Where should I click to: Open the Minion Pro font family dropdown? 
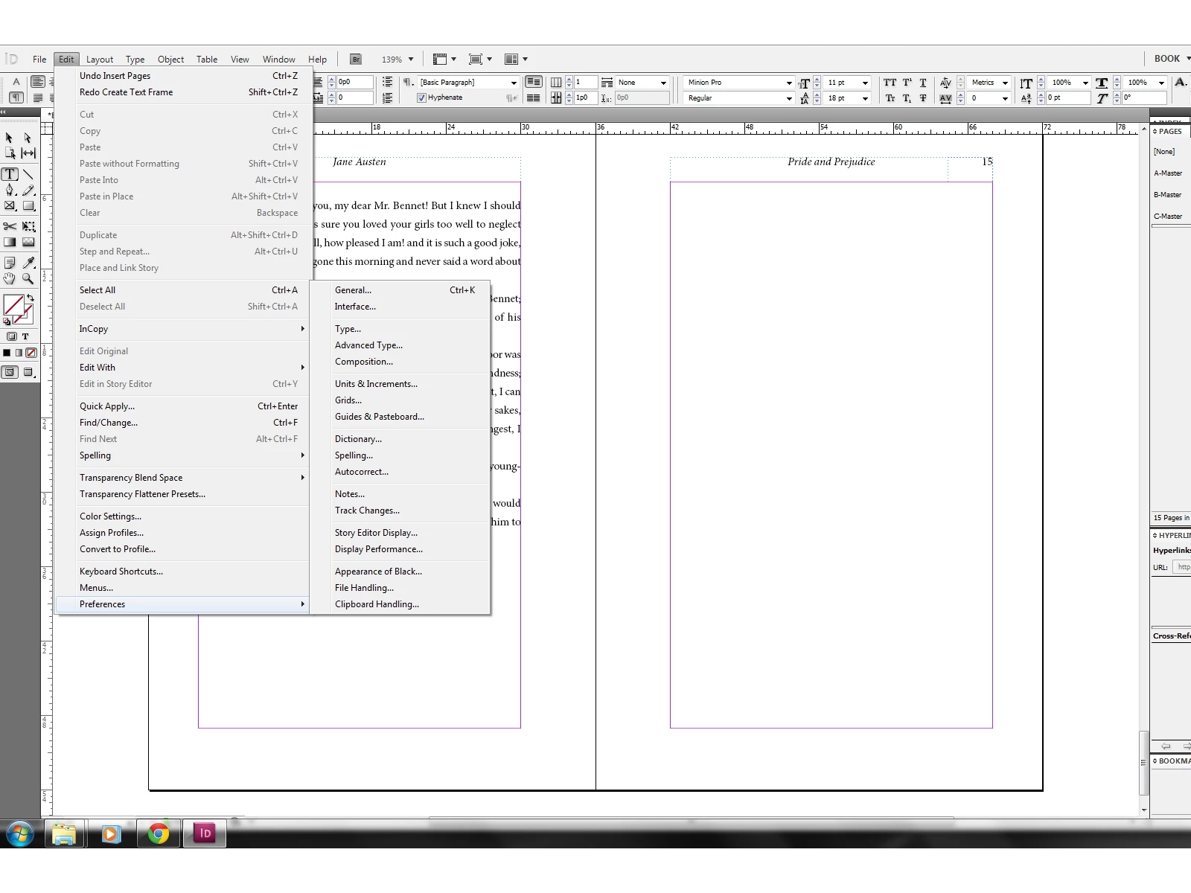pos(789,83)
